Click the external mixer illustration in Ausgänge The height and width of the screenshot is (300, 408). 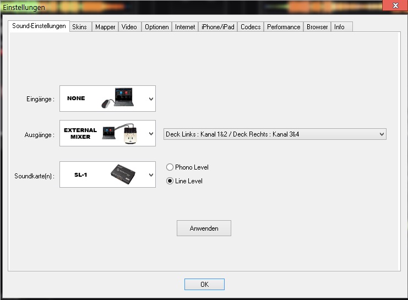120,133
